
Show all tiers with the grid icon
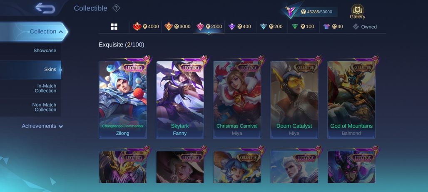click(x=114, y=27)
